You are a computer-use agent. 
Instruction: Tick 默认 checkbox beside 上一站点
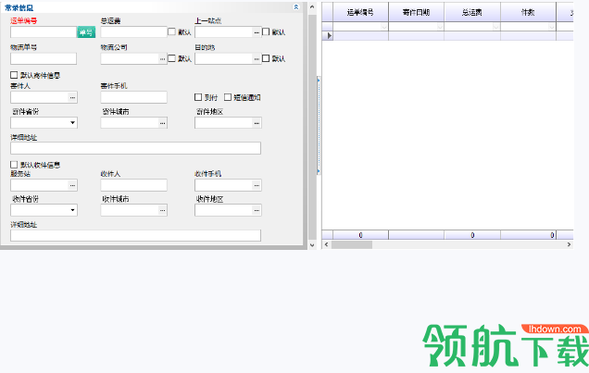pyautogui.click(x=266, y=31)
